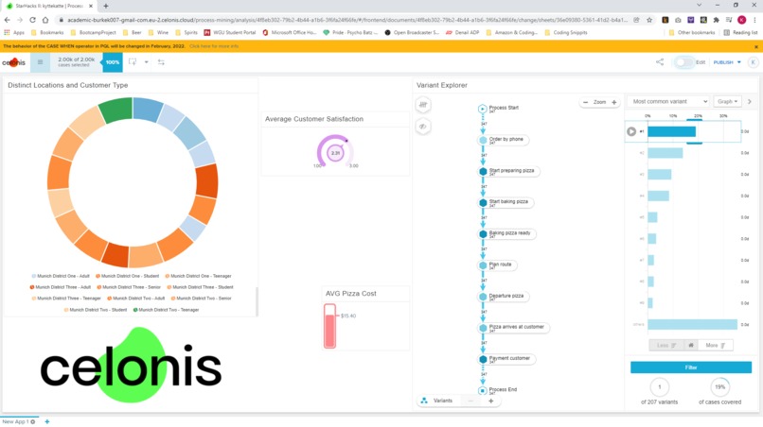Click the Celonis logo in header

click(13, 62)
